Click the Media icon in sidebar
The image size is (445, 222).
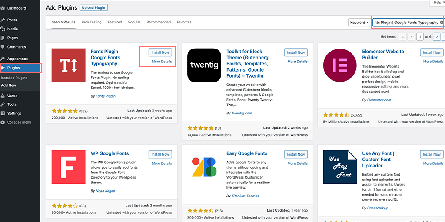3,29
